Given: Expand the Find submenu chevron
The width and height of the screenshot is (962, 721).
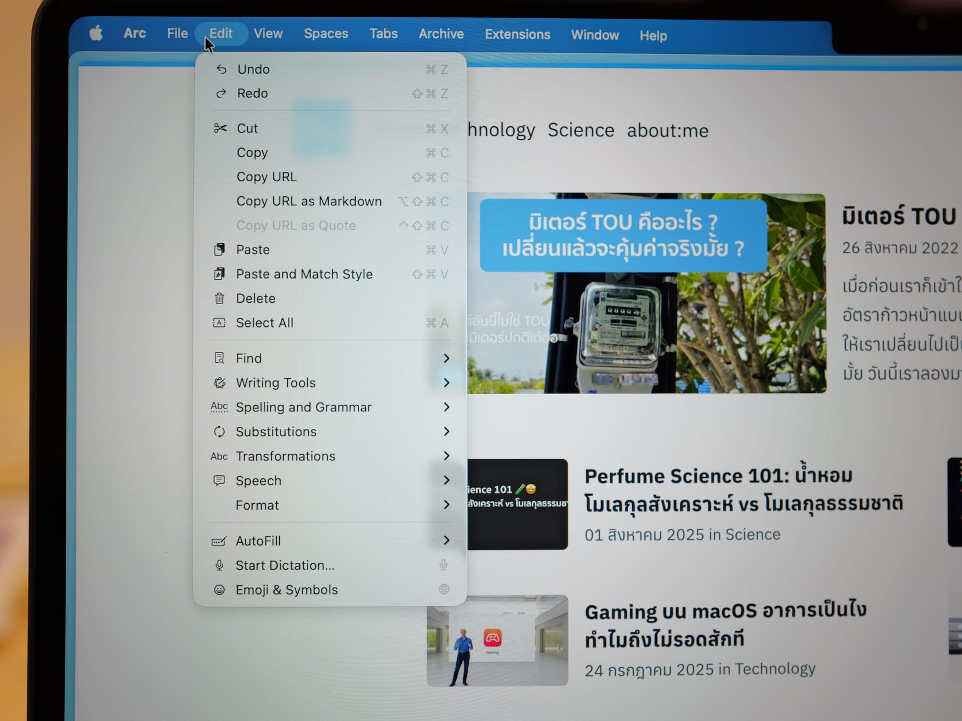Looking at the screenshot, I should tap(446, 358).
